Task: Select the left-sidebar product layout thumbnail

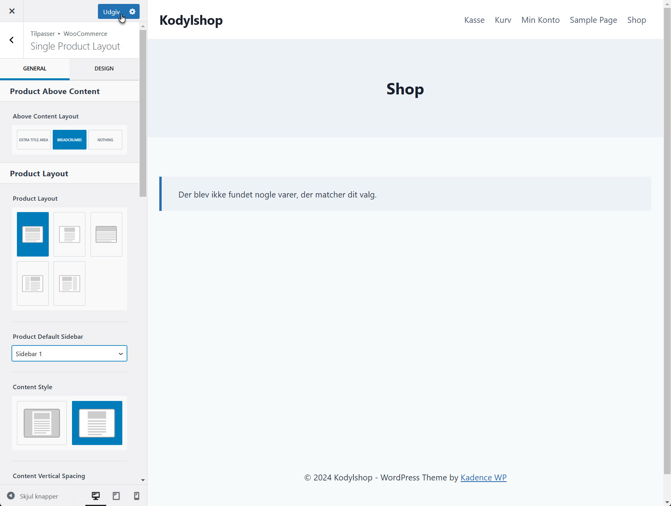Action: coord(33,283)
